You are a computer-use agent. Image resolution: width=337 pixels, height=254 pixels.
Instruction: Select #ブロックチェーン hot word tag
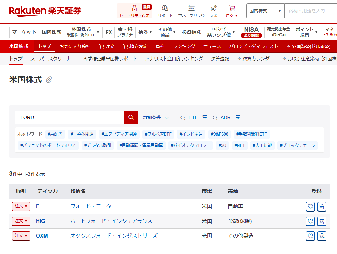click(298, 145)
